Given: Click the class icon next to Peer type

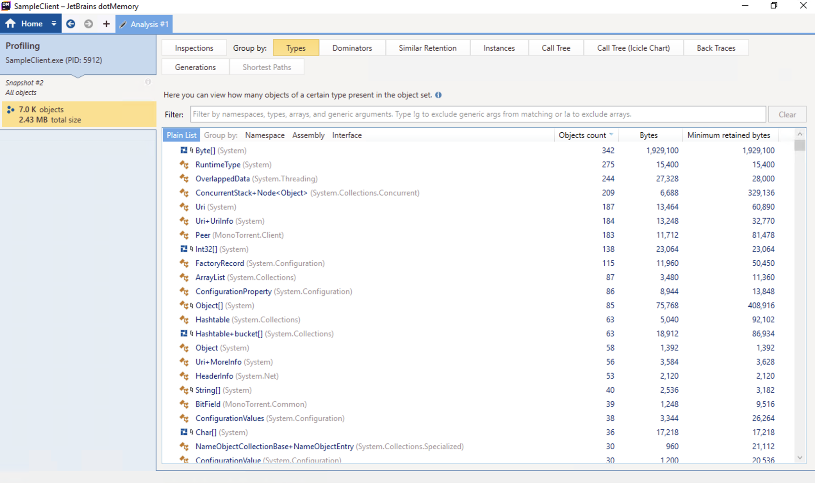Looking at the screenshot, I should pyautogui.click(x=184, y=235).
